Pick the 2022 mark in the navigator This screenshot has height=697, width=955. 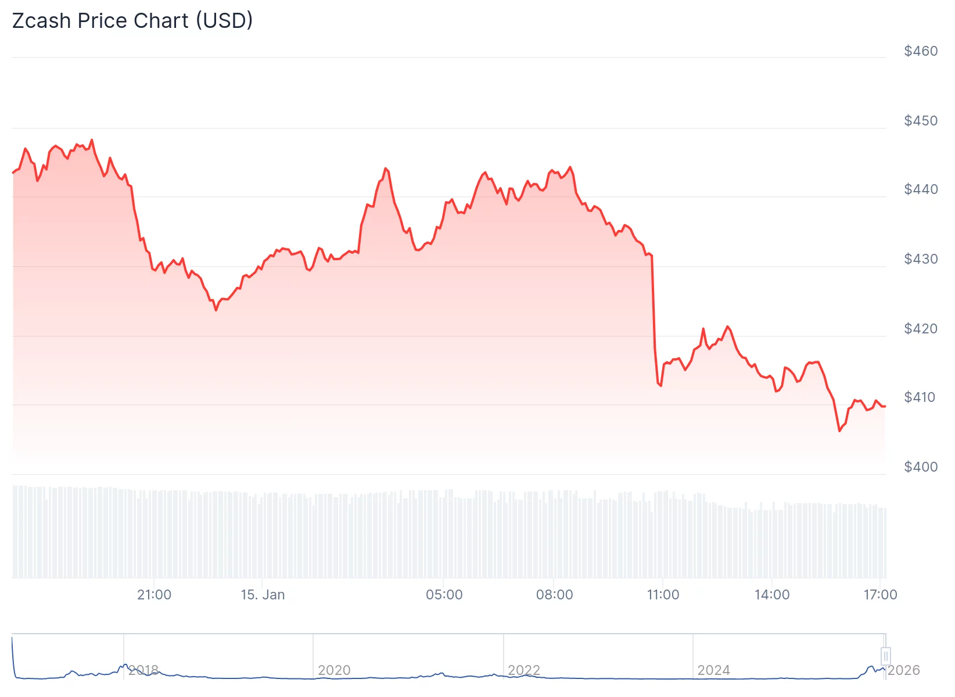[524, 670]
